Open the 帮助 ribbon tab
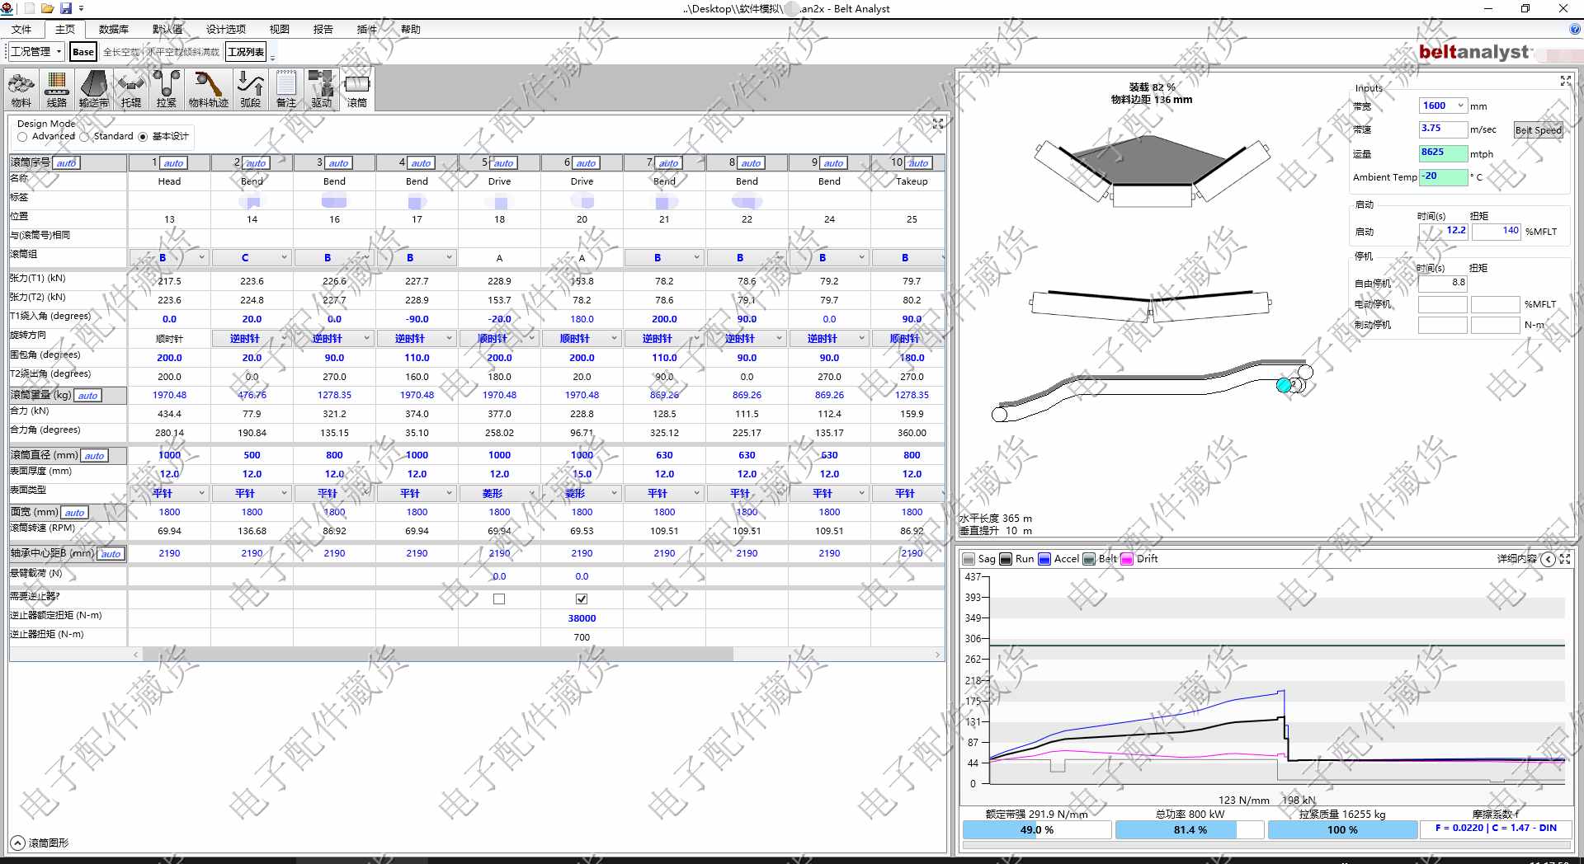This screenshot has height=864, width=1584. pyautogui.click(x=411, y=30)
